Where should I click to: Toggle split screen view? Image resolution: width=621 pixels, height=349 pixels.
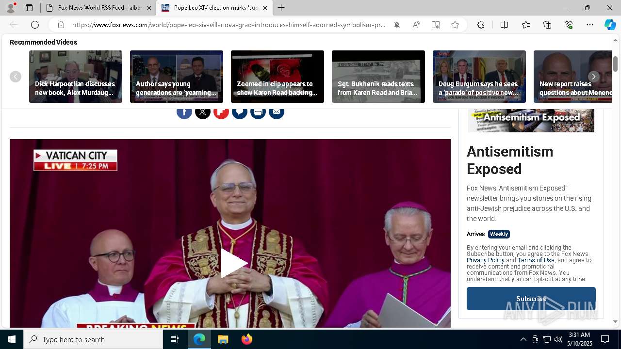[504, 25]
